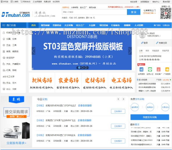Click the 仪器、仪表 category icon
The width and height of the screenshot is (172, 150).
tap(4, 39)
